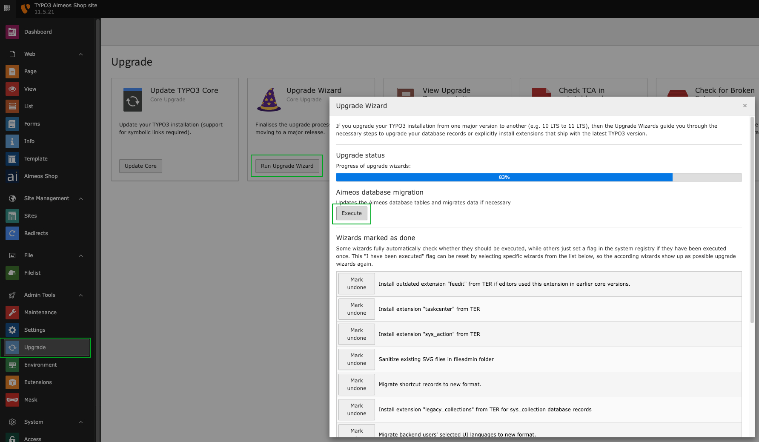This screenshot has width=759, height=442.
Task: Close the Upgrade Wizard dialog
Action: click(745, 106)
